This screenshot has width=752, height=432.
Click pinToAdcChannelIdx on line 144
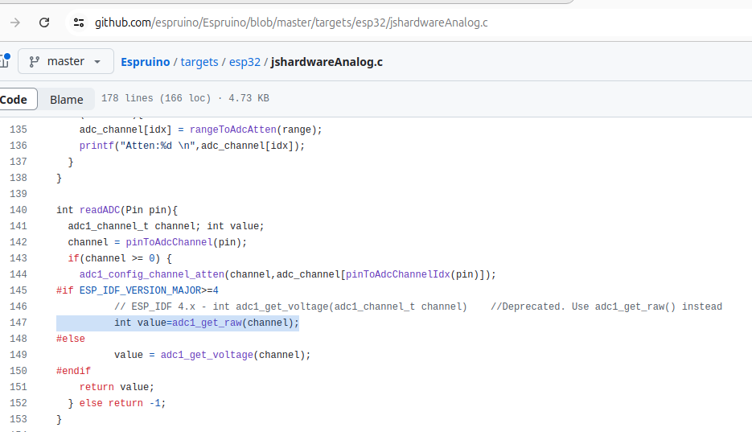[398, 274]
